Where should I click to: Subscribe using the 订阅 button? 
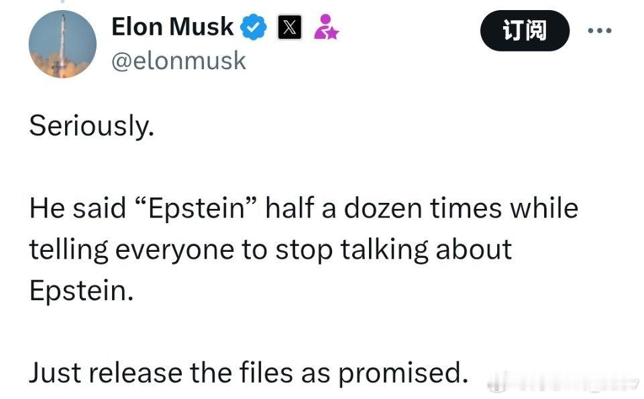pos(525,31)
